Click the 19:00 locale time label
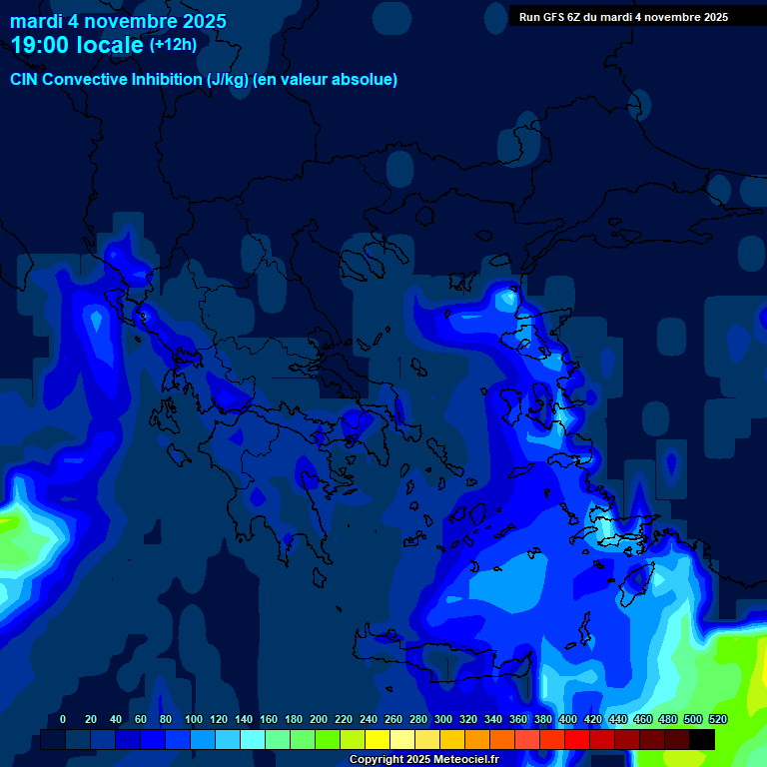Screen dimensions: 767x767 [77, 45]
